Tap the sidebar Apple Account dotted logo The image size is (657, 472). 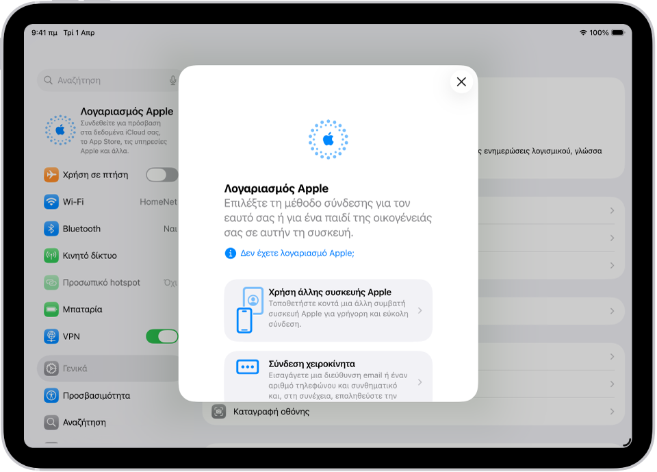click(x=60, y=130)
